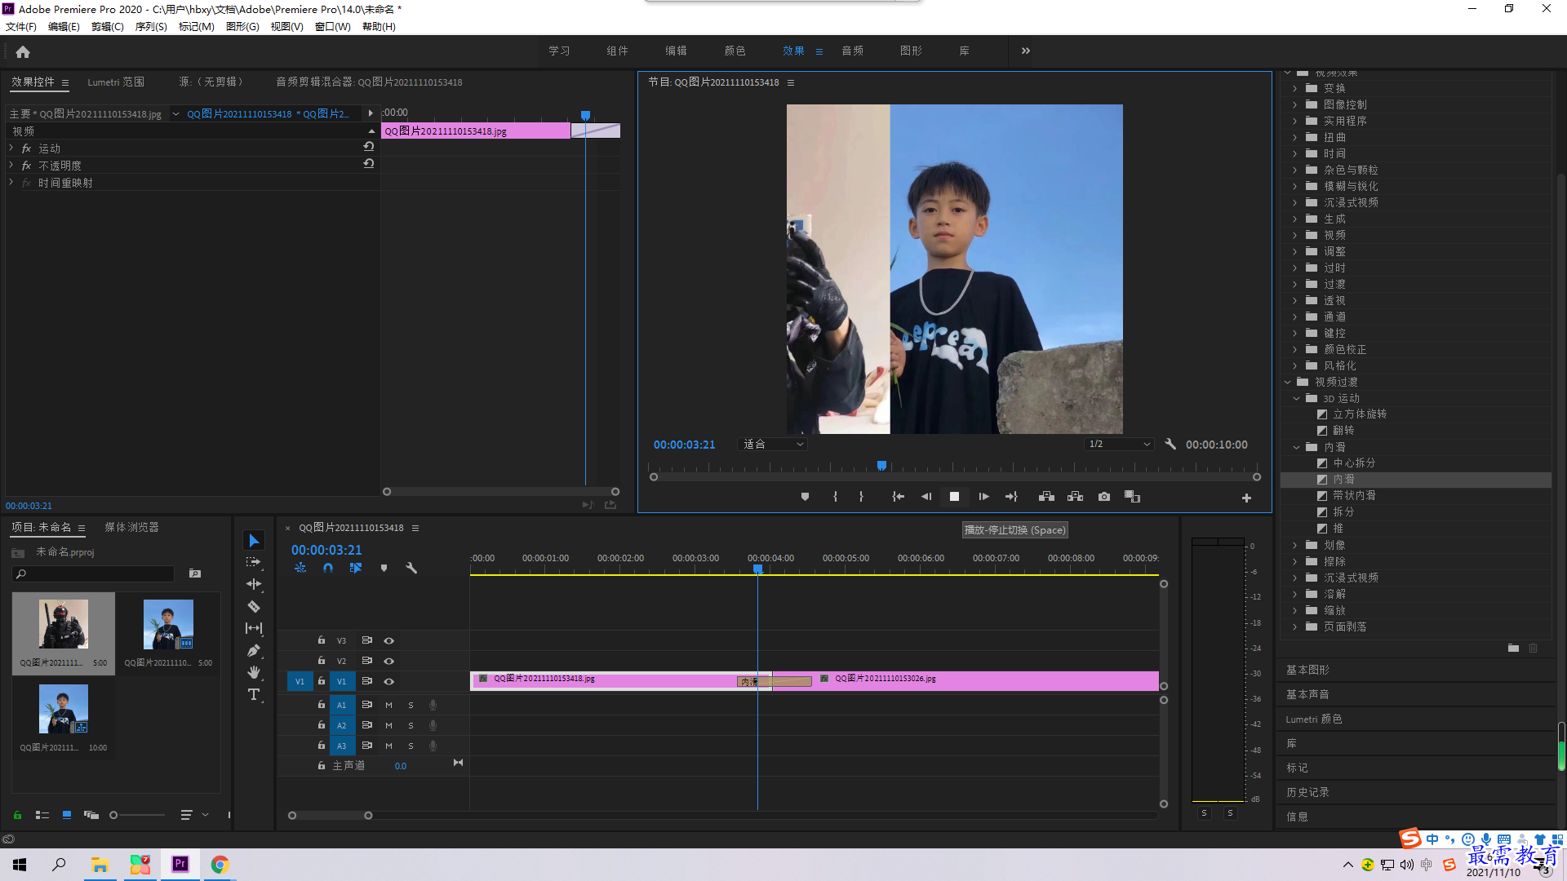Switch to the 颜色 workspace
1567x881 pixels.
[x=735, y=51]
